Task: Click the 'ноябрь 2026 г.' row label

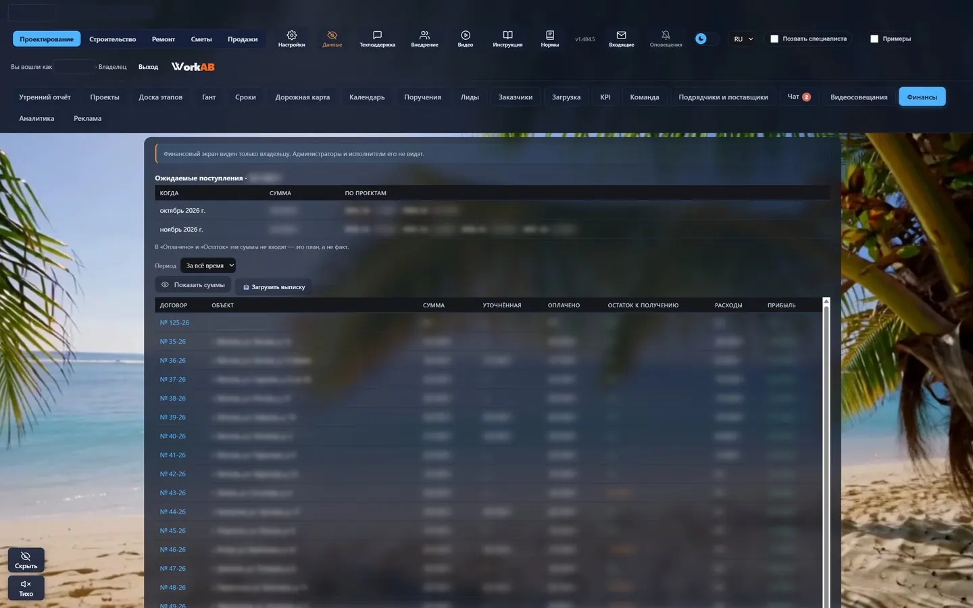Action: 181,230
